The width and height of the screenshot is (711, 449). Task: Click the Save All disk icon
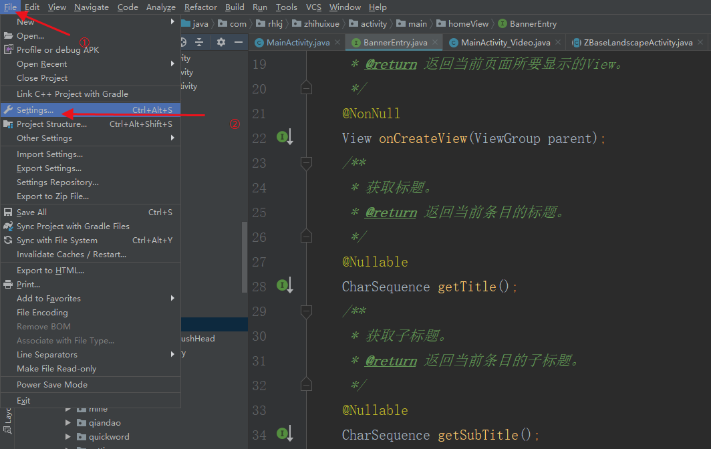pos(8,212)
